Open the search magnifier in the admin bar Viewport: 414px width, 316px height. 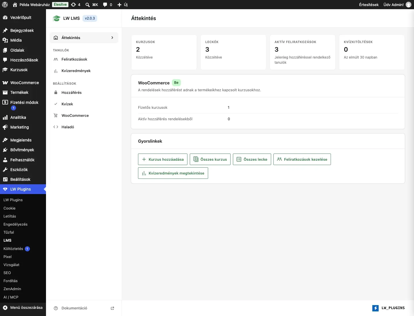tap(87, 5)
